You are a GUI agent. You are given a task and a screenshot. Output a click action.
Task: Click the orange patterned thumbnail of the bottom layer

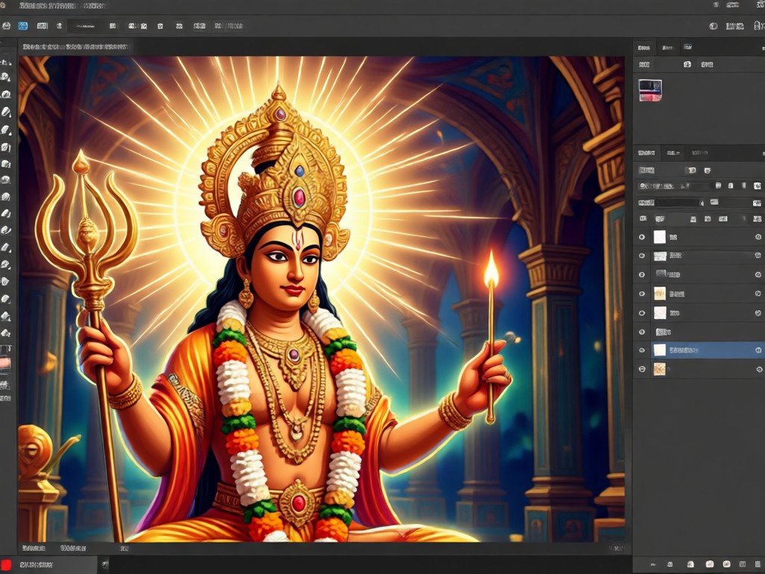tap(660, 369)
